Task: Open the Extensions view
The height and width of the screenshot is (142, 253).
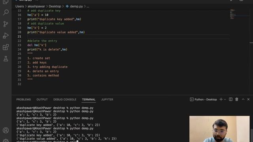Action: point(6,47)
